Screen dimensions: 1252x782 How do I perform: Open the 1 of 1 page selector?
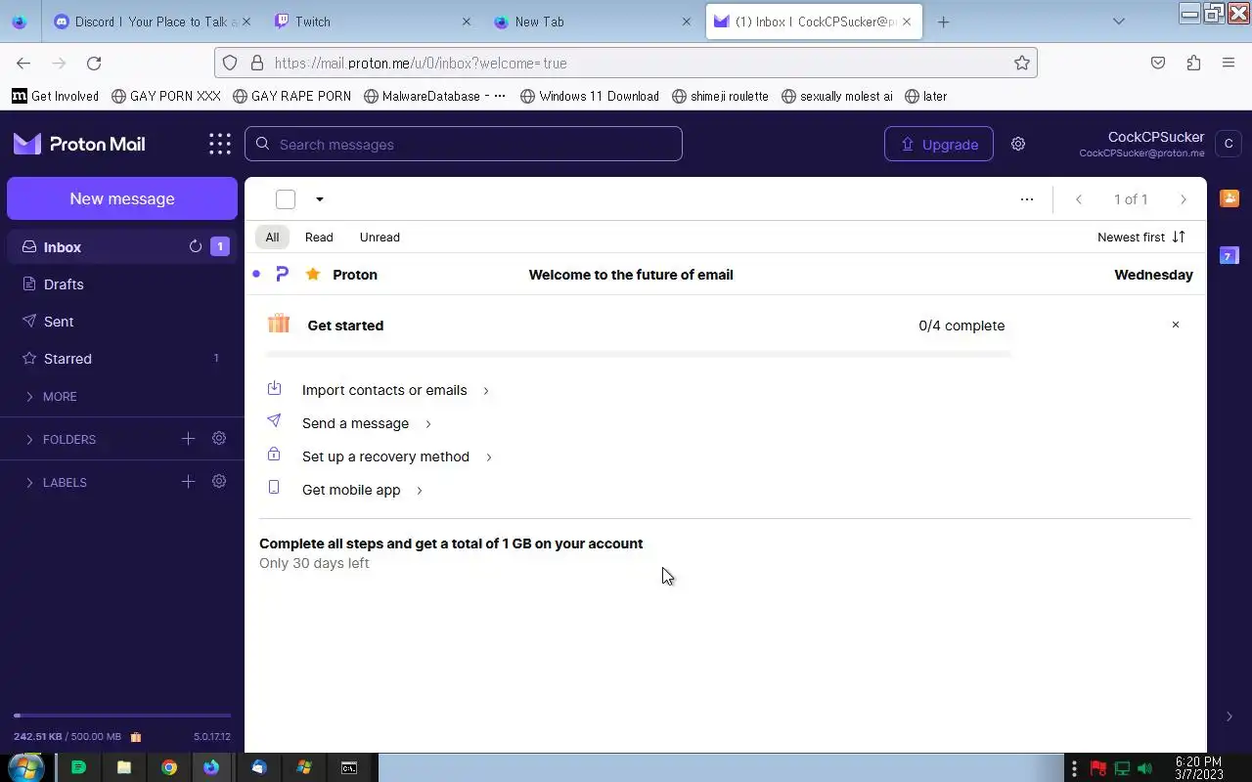tap(1131, 199)
